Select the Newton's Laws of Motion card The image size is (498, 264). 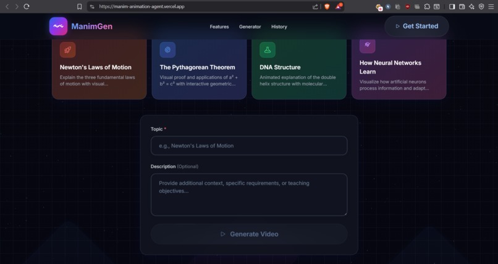[99, 69]
